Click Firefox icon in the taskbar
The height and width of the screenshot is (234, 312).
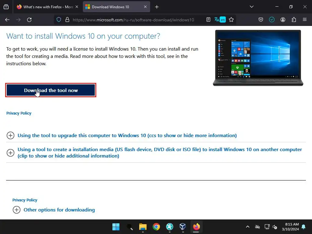196,227
